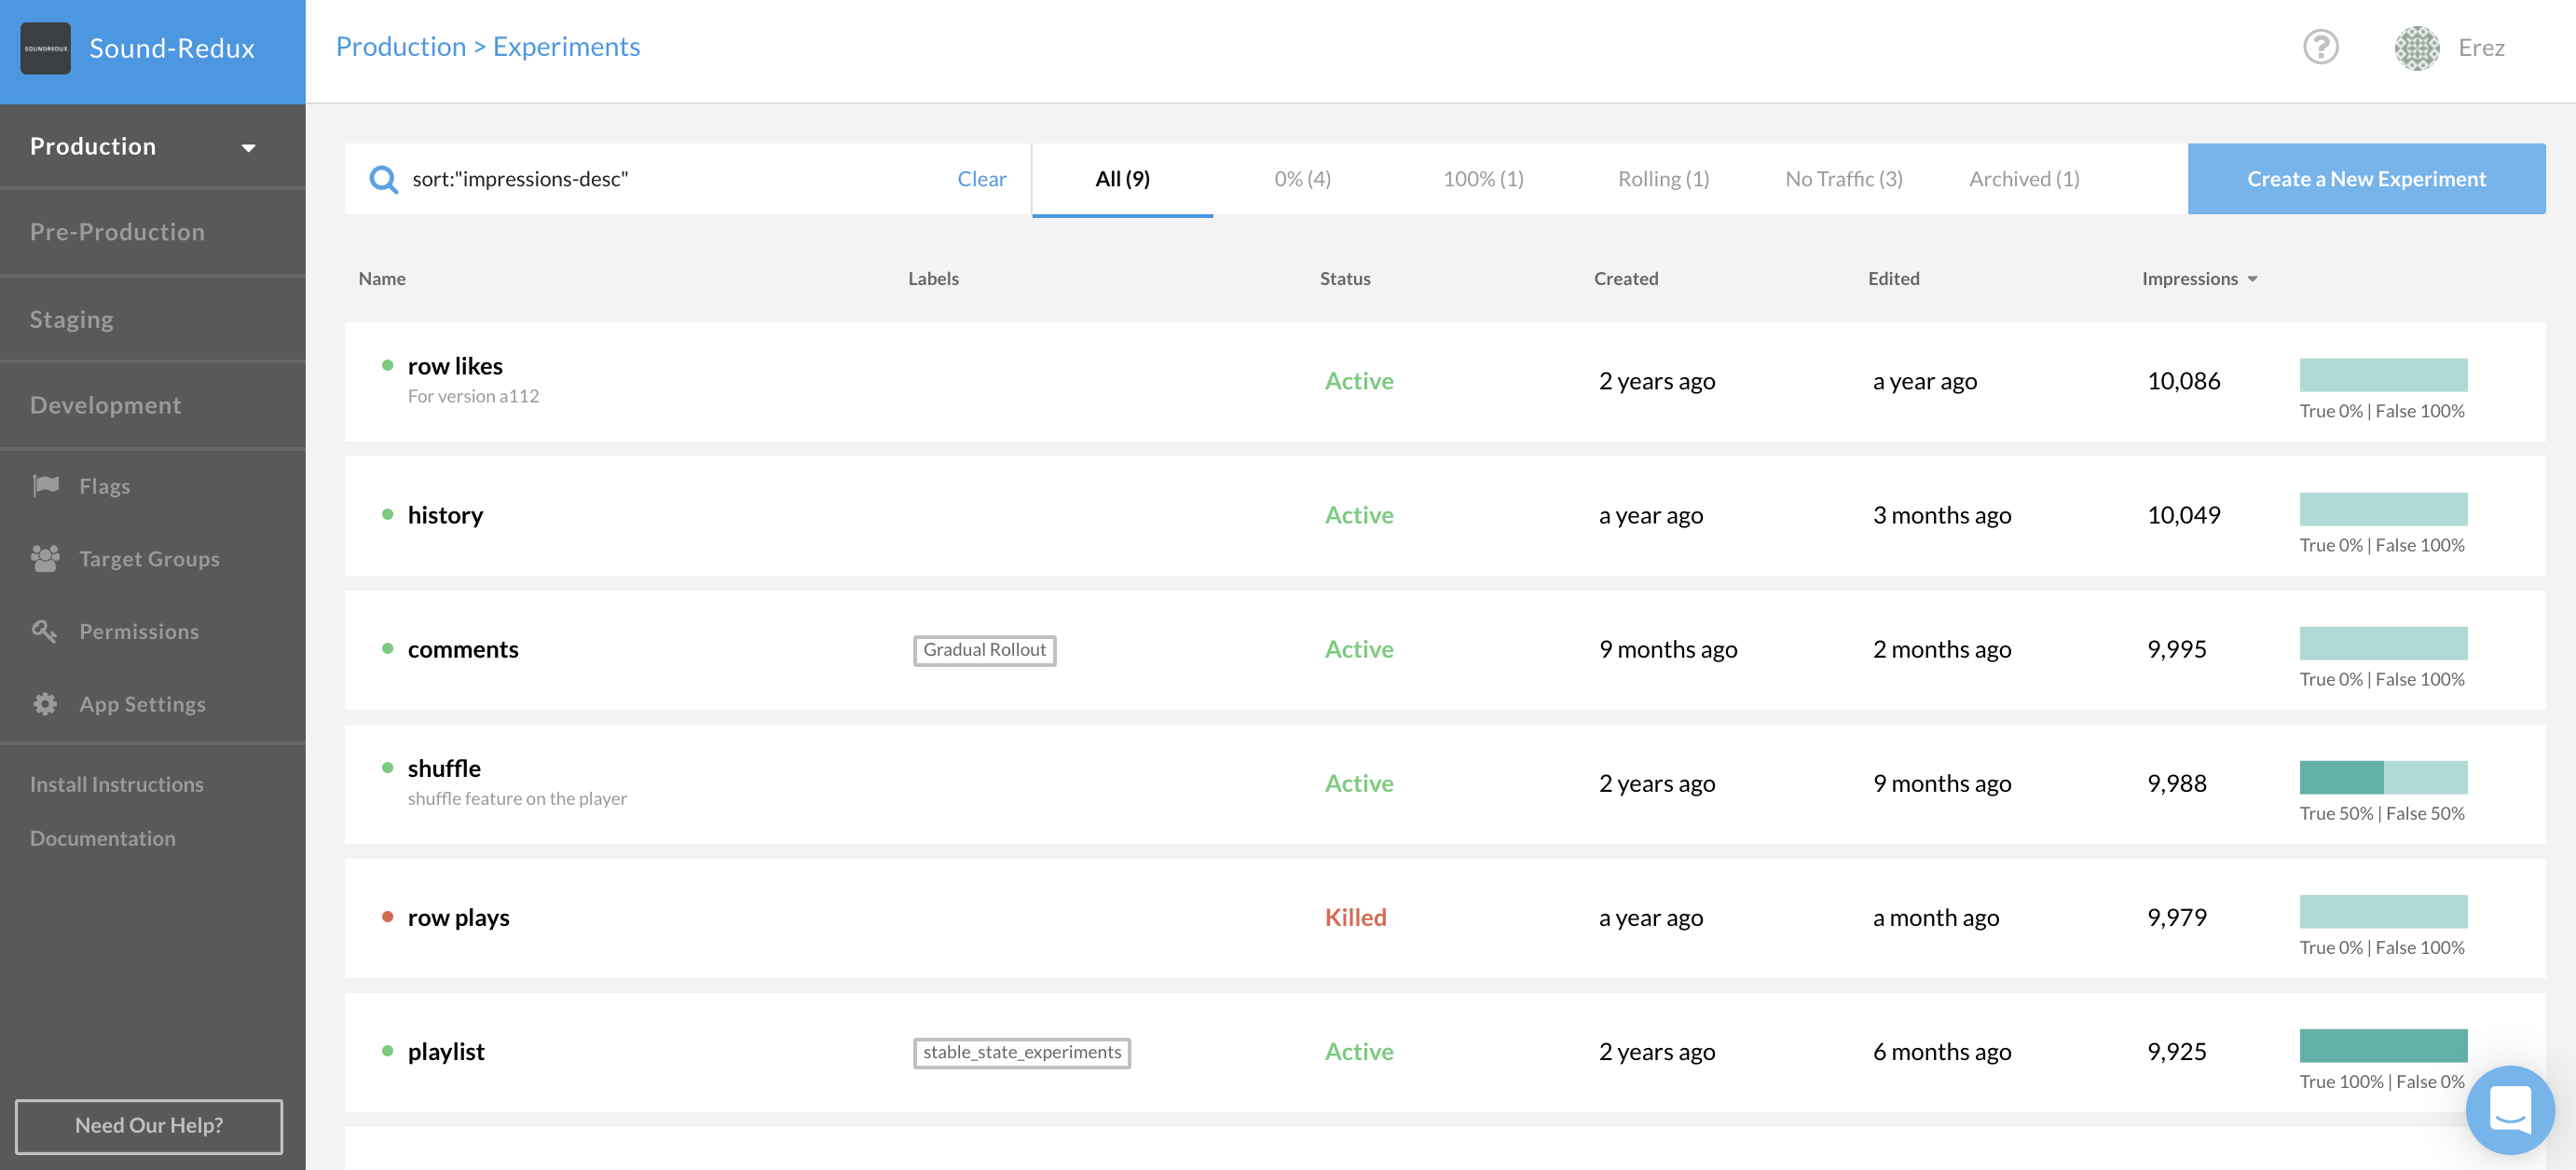2576x1170 pixels.
Task: Click the history rollout bar
Action: [2383, 509]
